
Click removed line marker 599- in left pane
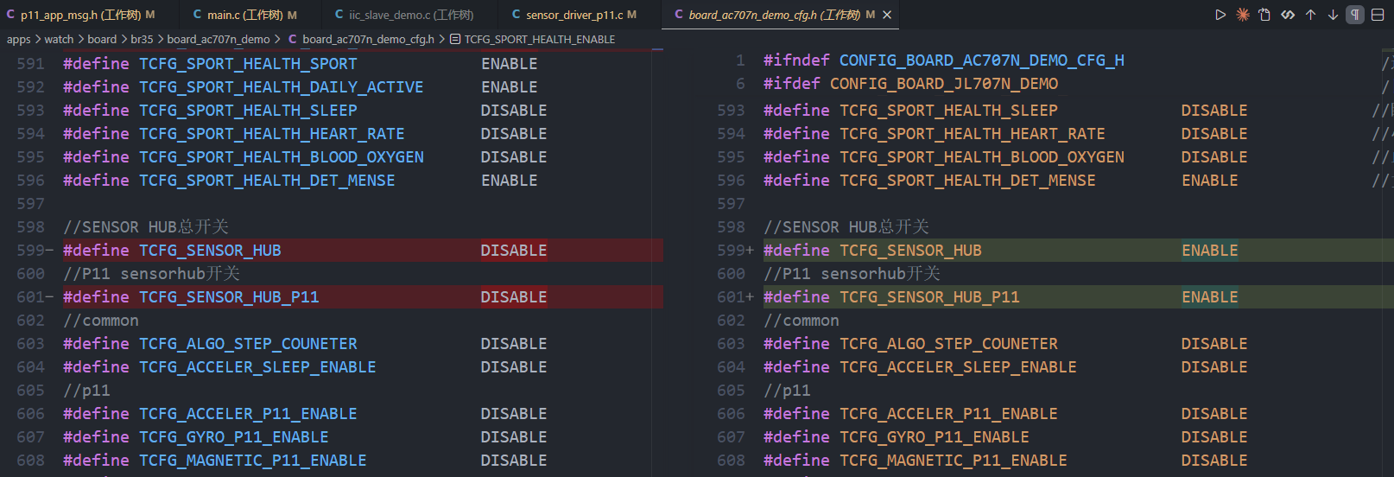pos(35,251)
